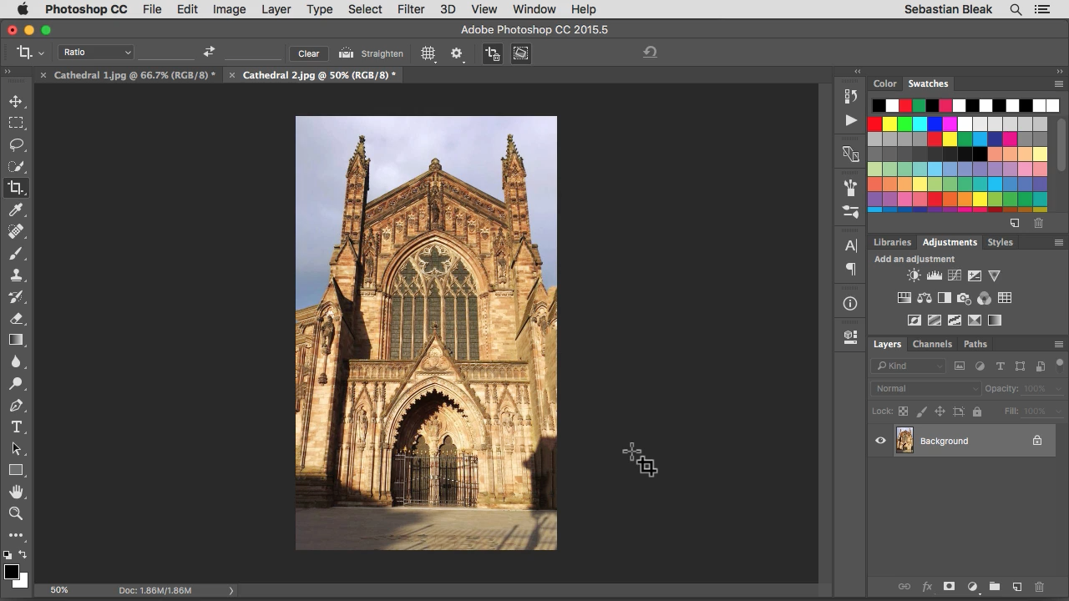The height and width of the screenshot is (601, 1069).
Task: Open crop overlay grid options
Action: [x=428, y=53]
